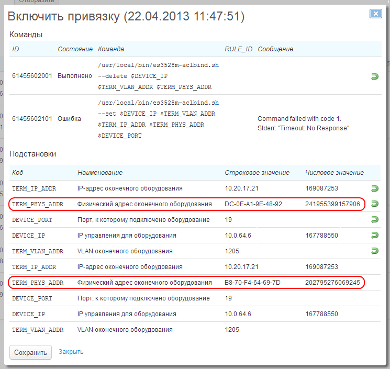The height and width of the screenshot is (369, 390).
Task: Click the Выполнено status cell
Action: pos(75,76)
